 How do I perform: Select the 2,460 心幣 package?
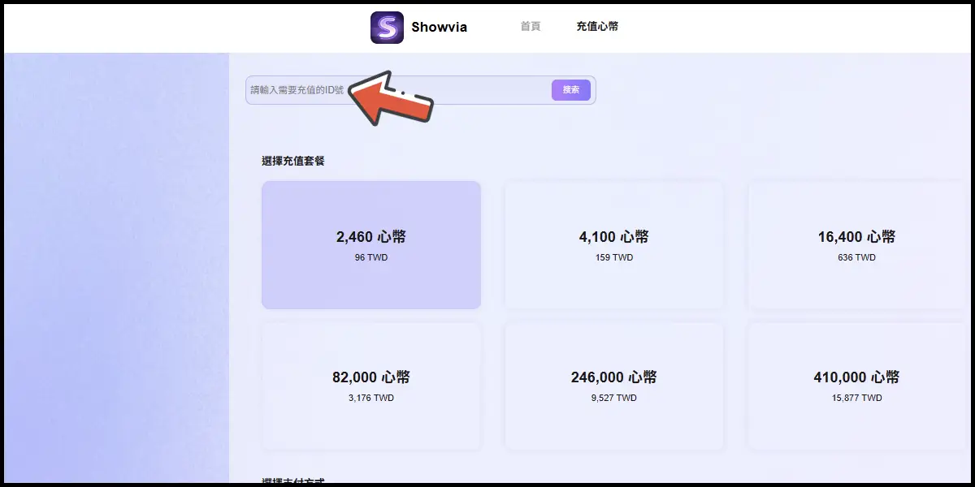tap(371, 244)
